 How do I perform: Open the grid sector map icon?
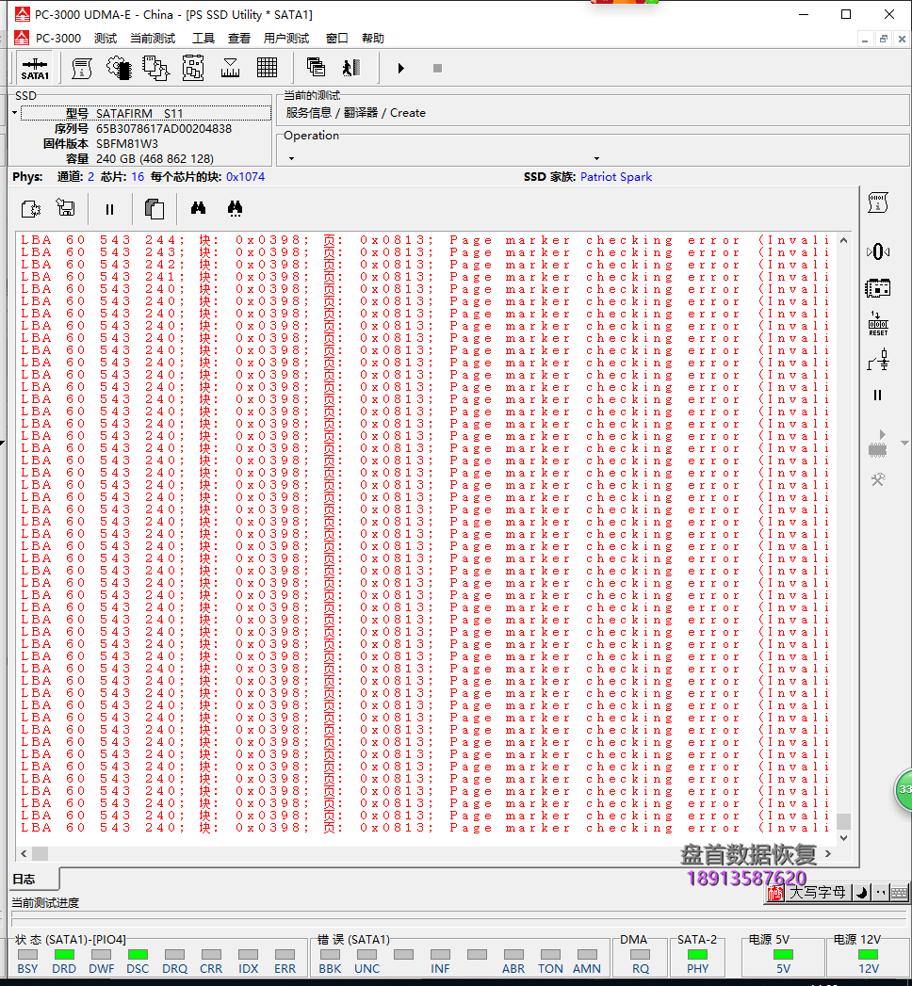point(267,68)
